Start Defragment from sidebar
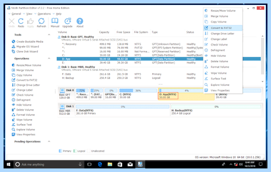271x172 pixels. coord(23,100)
